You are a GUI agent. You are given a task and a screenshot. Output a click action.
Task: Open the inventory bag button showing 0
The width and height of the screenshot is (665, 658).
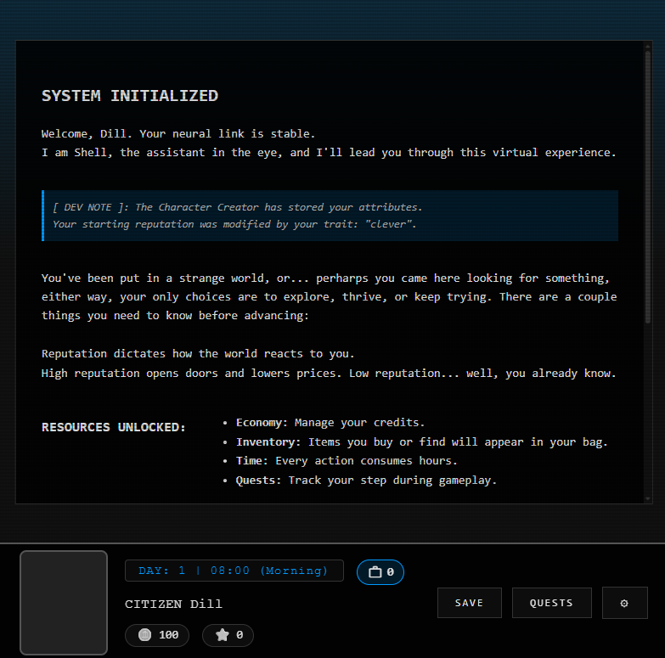380,572
